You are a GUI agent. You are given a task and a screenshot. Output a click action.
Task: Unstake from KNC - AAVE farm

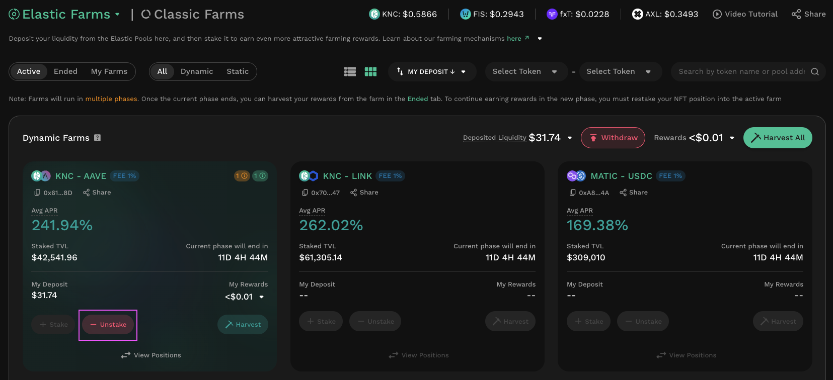(108, 325)
